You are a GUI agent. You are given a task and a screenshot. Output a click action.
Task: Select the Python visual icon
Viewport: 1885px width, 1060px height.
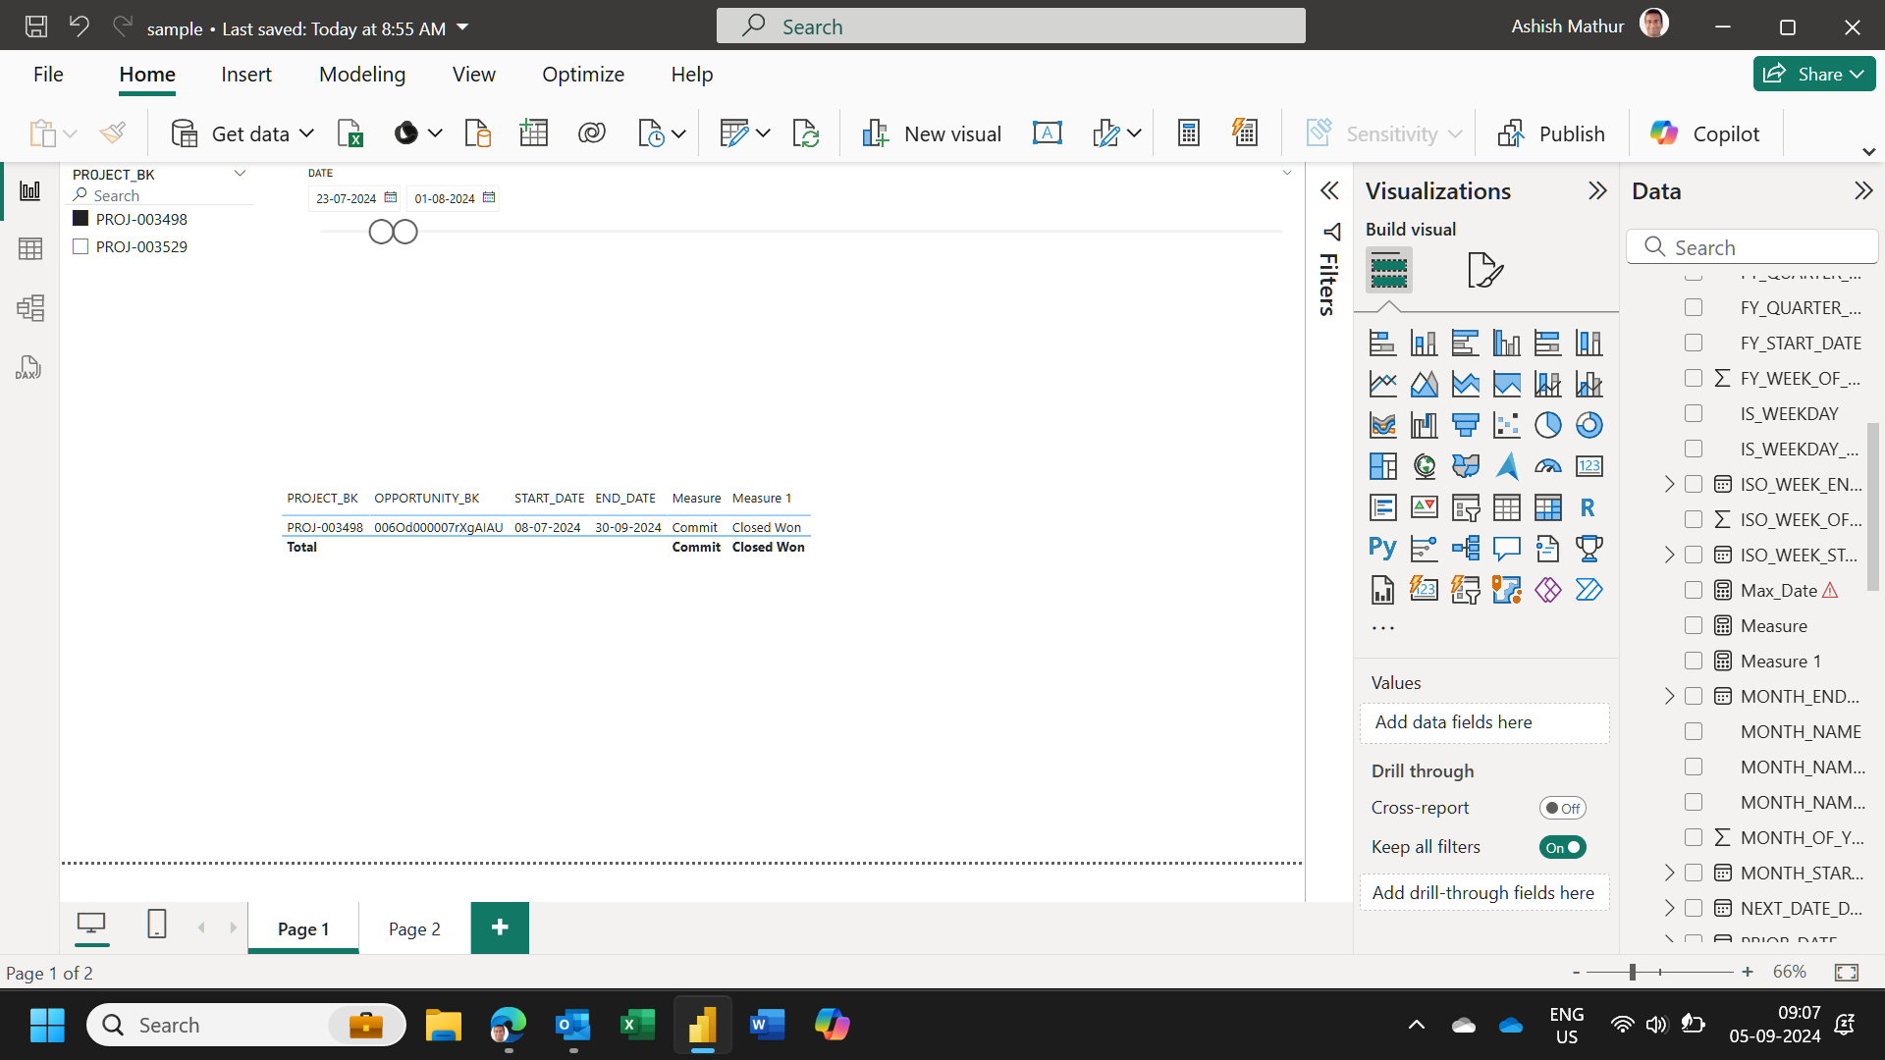1382,549
